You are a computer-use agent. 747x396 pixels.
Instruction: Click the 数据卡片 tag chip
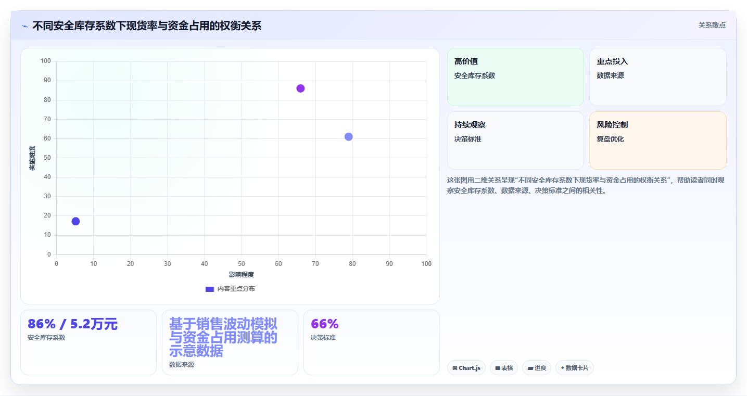575,368
